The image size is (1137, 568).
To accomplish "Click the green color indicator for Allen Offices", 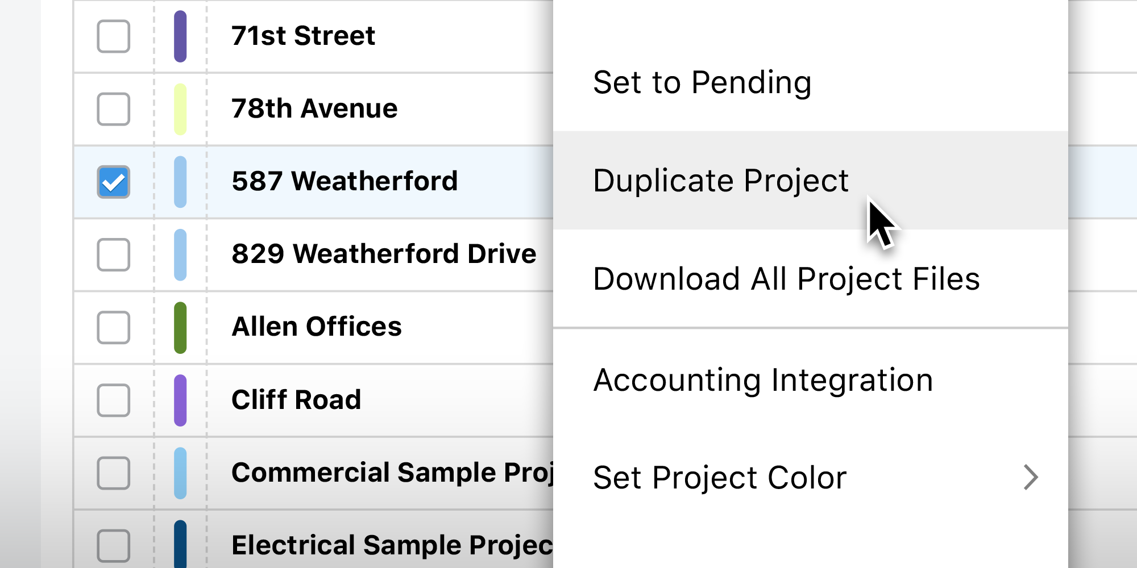I will [181, 327].
